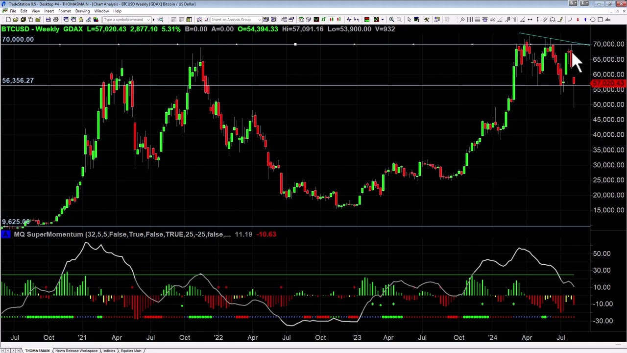Click the Zoom In magnifier icon
Viewport: 627px width, 353px height.
[x=391, y=20]
